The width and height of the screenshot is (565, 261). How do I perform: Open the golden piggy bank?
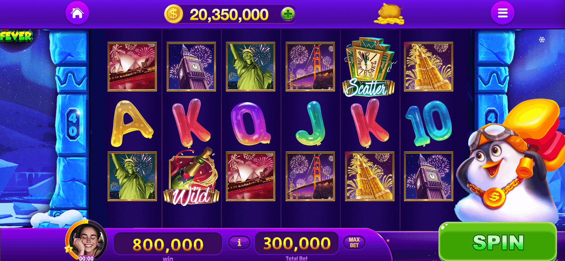point(389,14)
